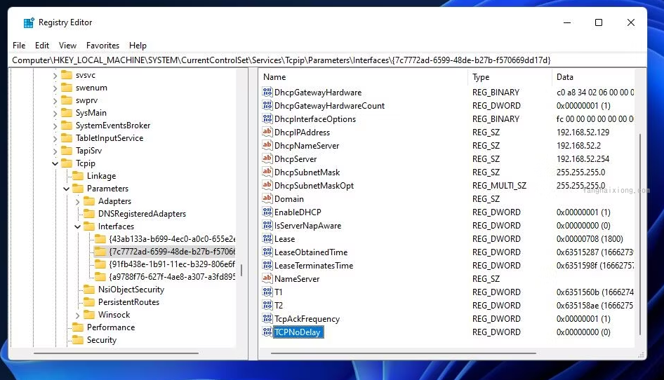Image resolution: width=664 pixels, height=380 pixels.
Task: Click the Tcpip folder icon
Action: click(x=67, y=163)
